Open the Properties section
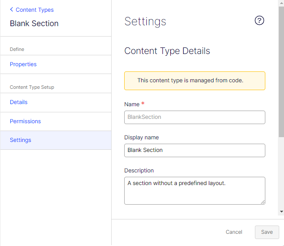The height and width of the screenshot is (246, 284). pyautogui.click(x=23, y=64)
